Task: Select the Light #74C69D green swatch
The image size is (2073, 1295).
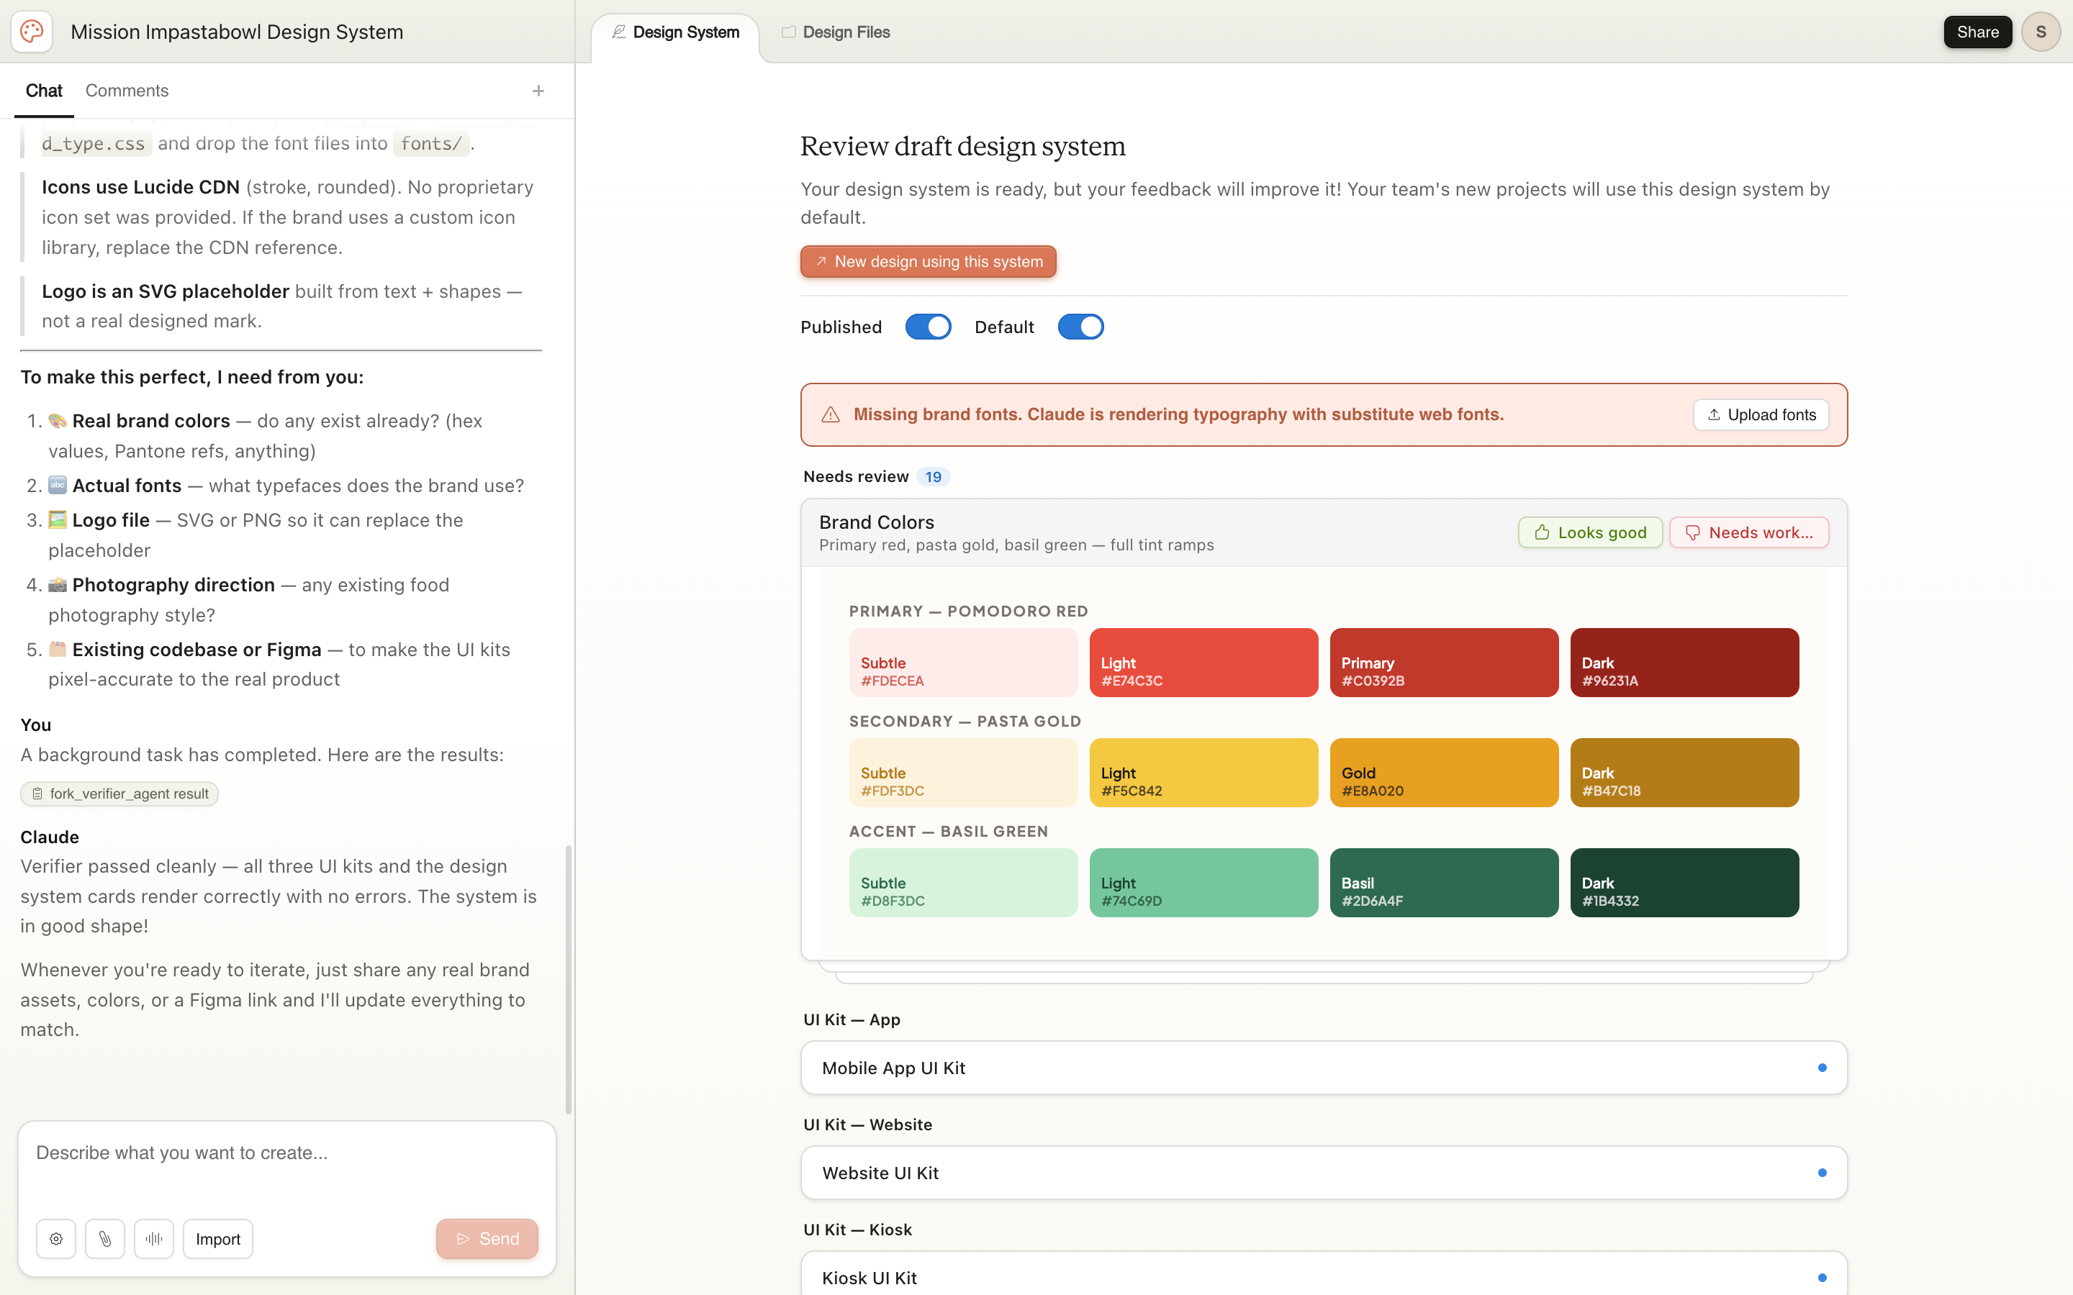Action: tap(1203, 882)
